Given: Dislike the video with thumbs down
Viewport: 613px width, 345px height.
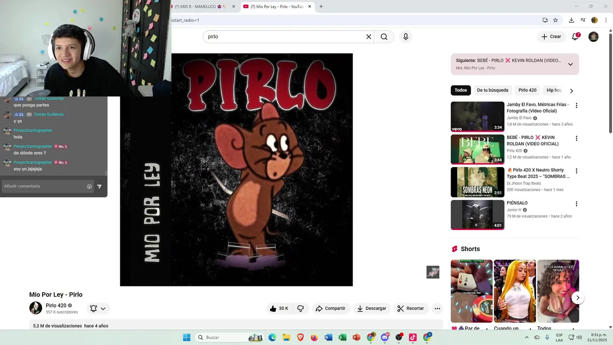Looking at the screenshot, I should [301, 309].
